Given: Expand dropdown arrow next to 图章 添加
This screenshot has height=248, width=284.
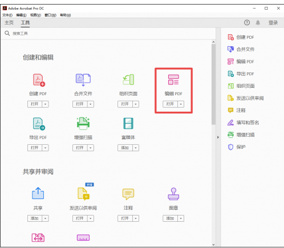Looking at the screenshot, I should (181, 218).
